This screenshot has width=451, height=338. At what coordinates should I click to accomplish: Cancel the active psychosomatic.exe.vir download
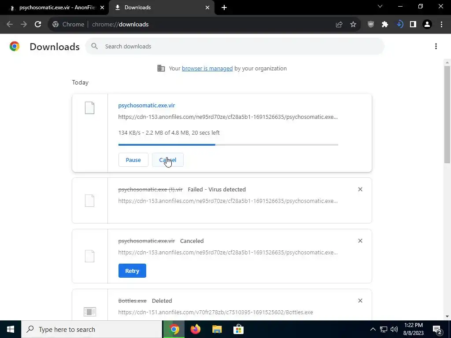coord(168,160)
